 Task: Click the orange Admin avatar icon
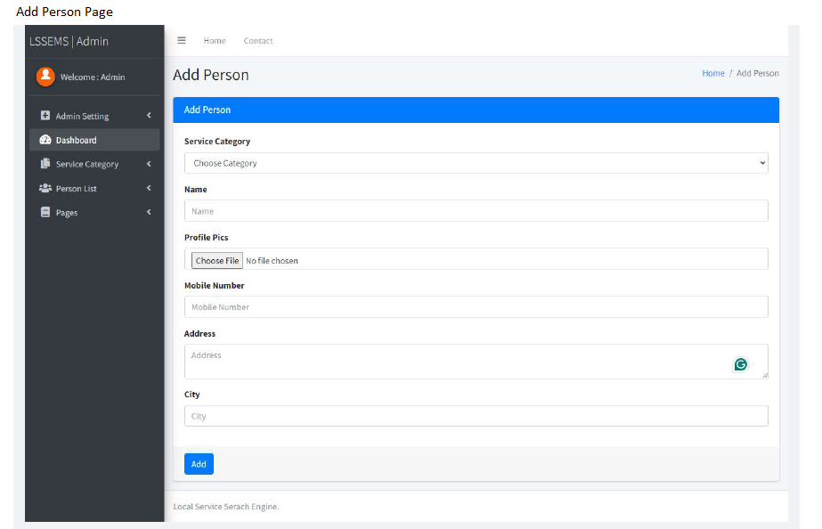[45, 77]
